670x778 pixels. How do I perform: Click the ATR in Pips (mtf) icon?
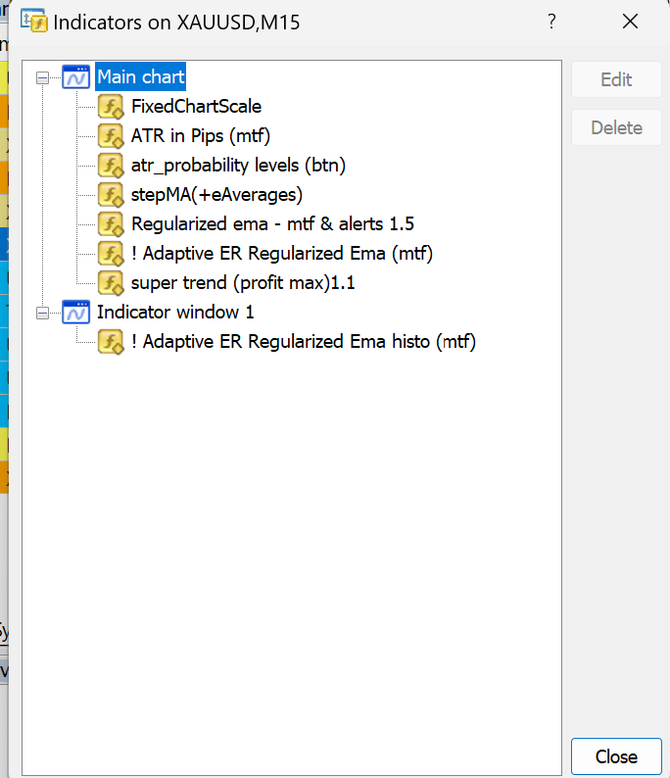coord(111,136)
